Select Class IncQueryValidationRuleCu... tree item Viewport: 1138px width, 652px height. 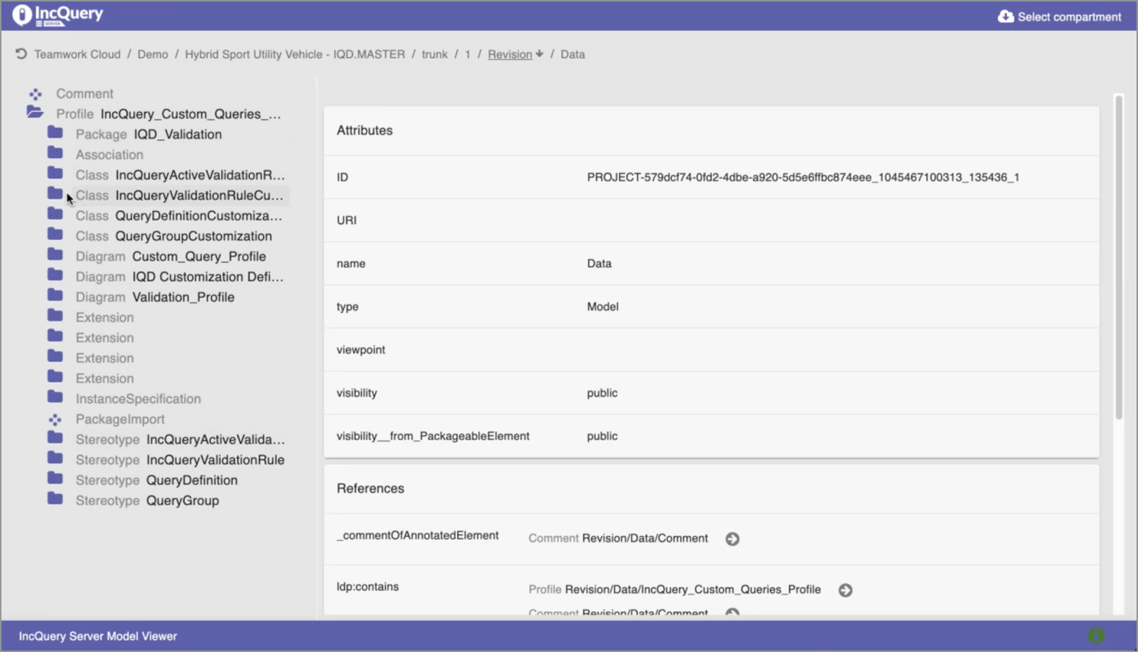(x=179, y=196)
